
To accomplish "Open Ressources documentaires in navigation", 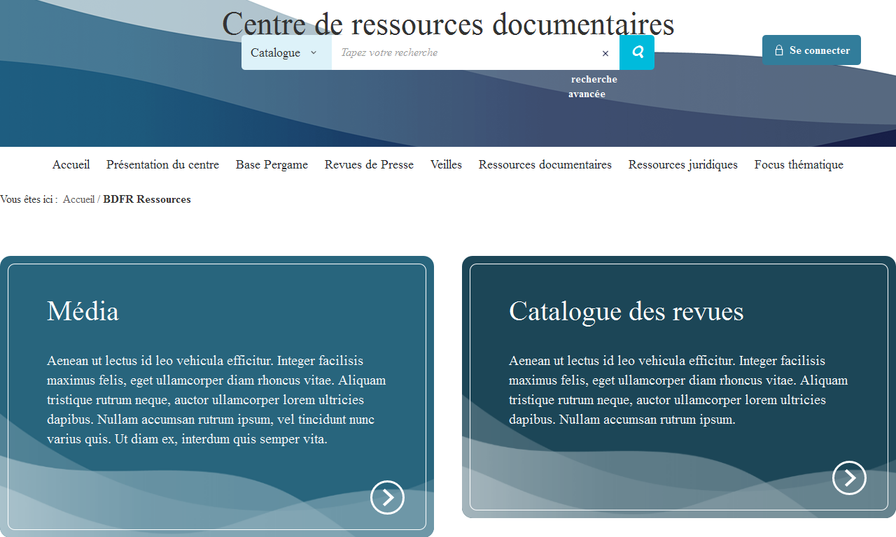I will [x=545, y=165].
